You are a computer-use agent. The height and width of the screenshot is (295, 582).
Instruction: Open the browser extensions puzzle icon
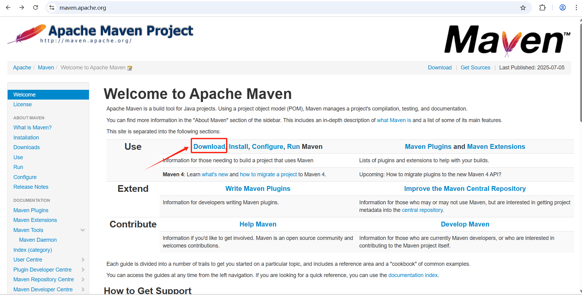[x=543, y=8]
